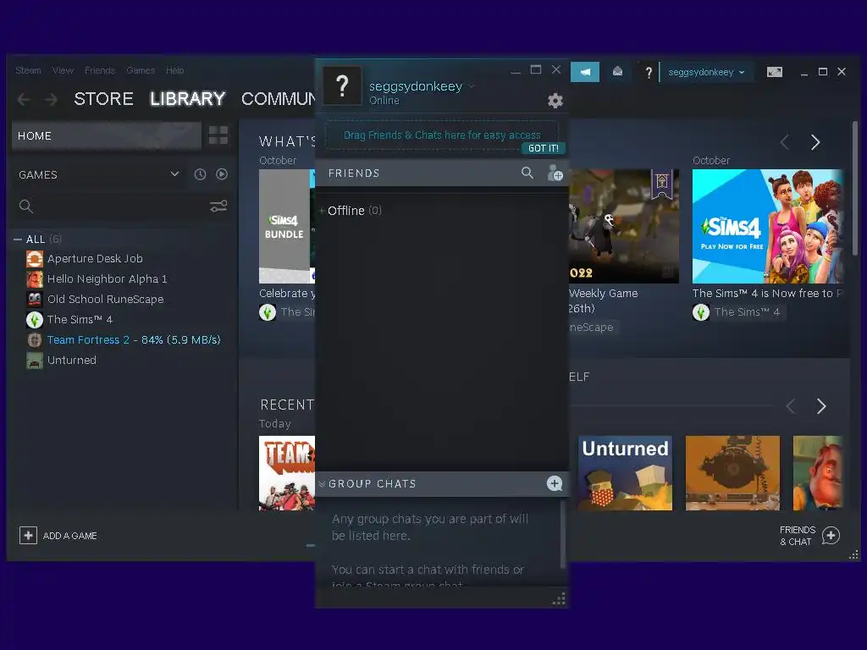Select Team Fortress 2 downloading entry
The width and height of the screenshot is (867, 650).
(x=134, y=340)
